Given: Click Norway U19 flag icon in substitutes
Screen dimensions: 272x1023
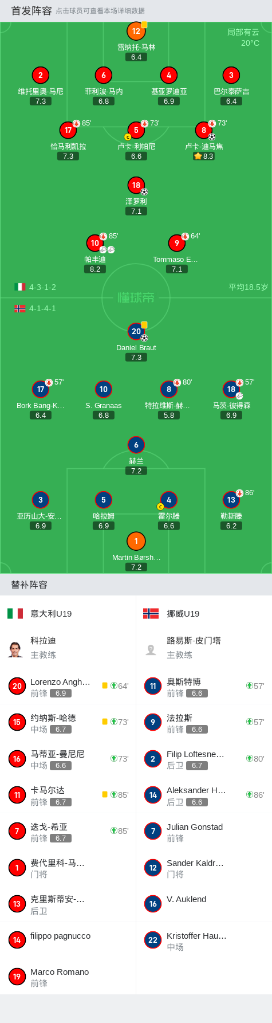Looking at the screenshot, I should point(151,613).
